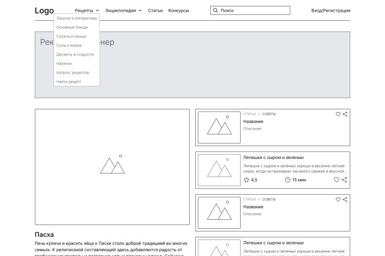Open the large featured image above Пасха
The image size is (385, 256).
(x=112, y=167)
